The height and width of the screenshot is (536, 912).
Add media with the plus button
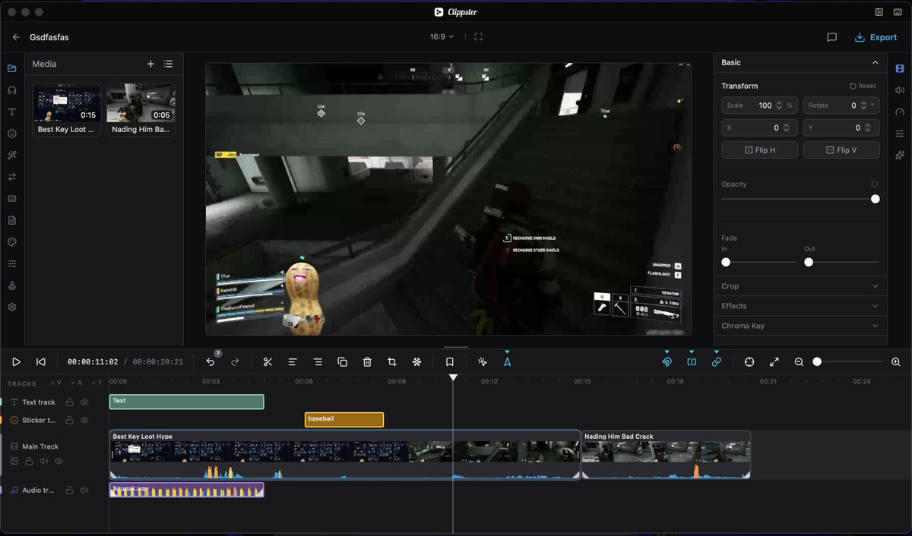[150, 65]
